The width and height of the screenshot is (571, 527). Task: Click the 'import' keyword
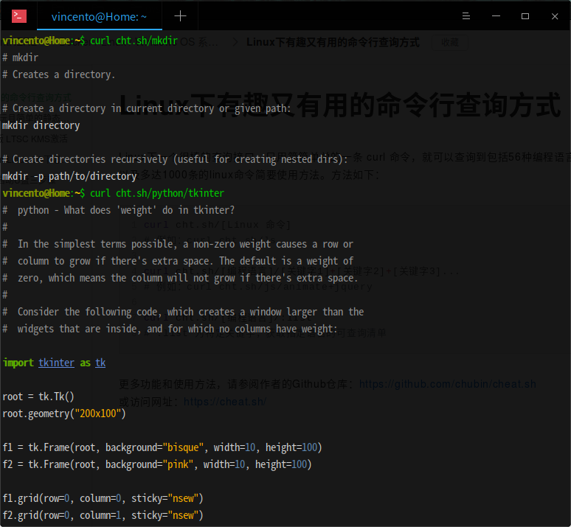(x=18, y=363)
